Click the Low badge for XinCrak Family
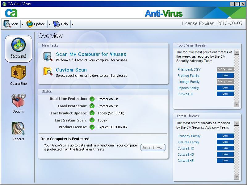Screen dimensions: 247x185 (x=225, y=142)
